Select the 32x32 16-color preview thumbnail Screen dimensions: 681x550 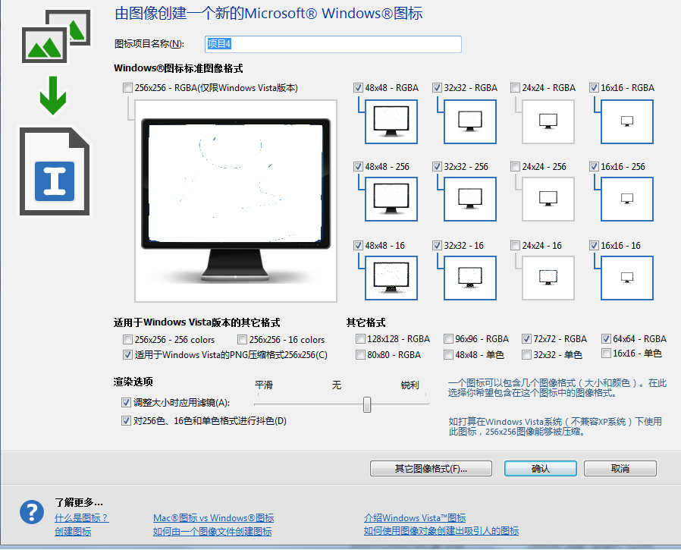tap(470, 278)
